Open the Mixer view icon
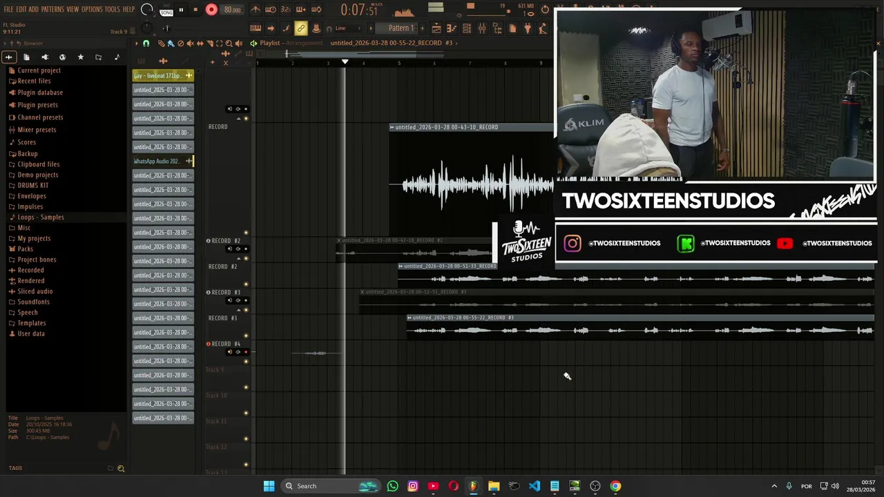This screenshot has height=497, width=884. click(482, 28)
